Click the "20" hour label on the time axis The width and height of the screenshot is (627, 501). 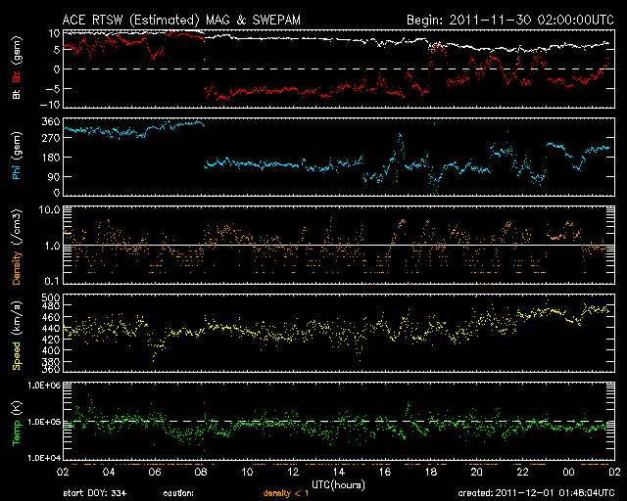tap(477, 472)
